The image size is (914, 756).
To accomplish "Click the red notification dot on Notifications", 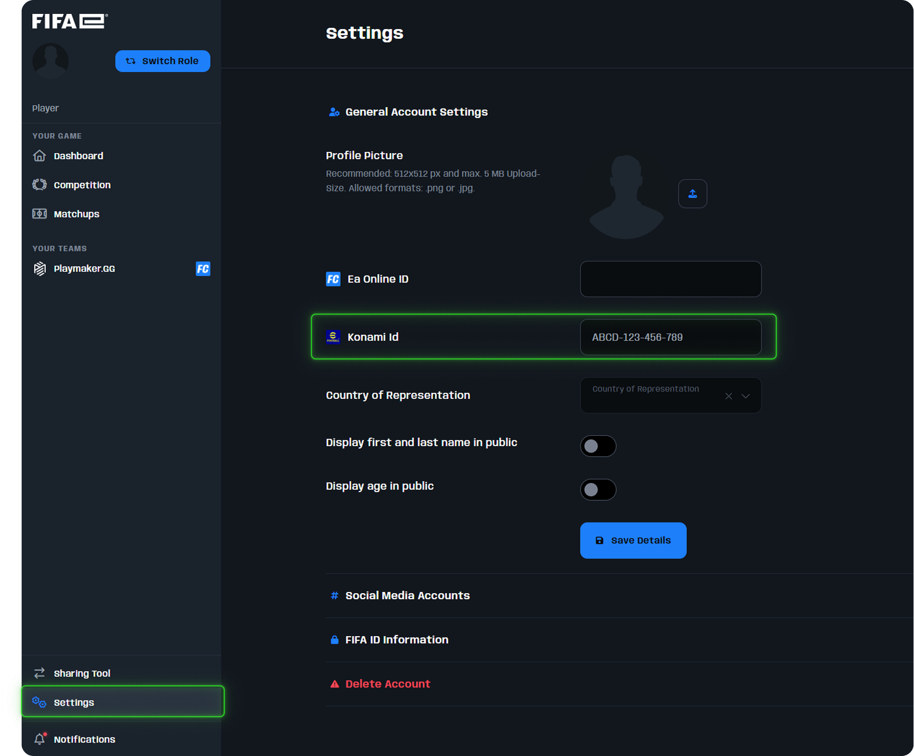I will point(47,732).
